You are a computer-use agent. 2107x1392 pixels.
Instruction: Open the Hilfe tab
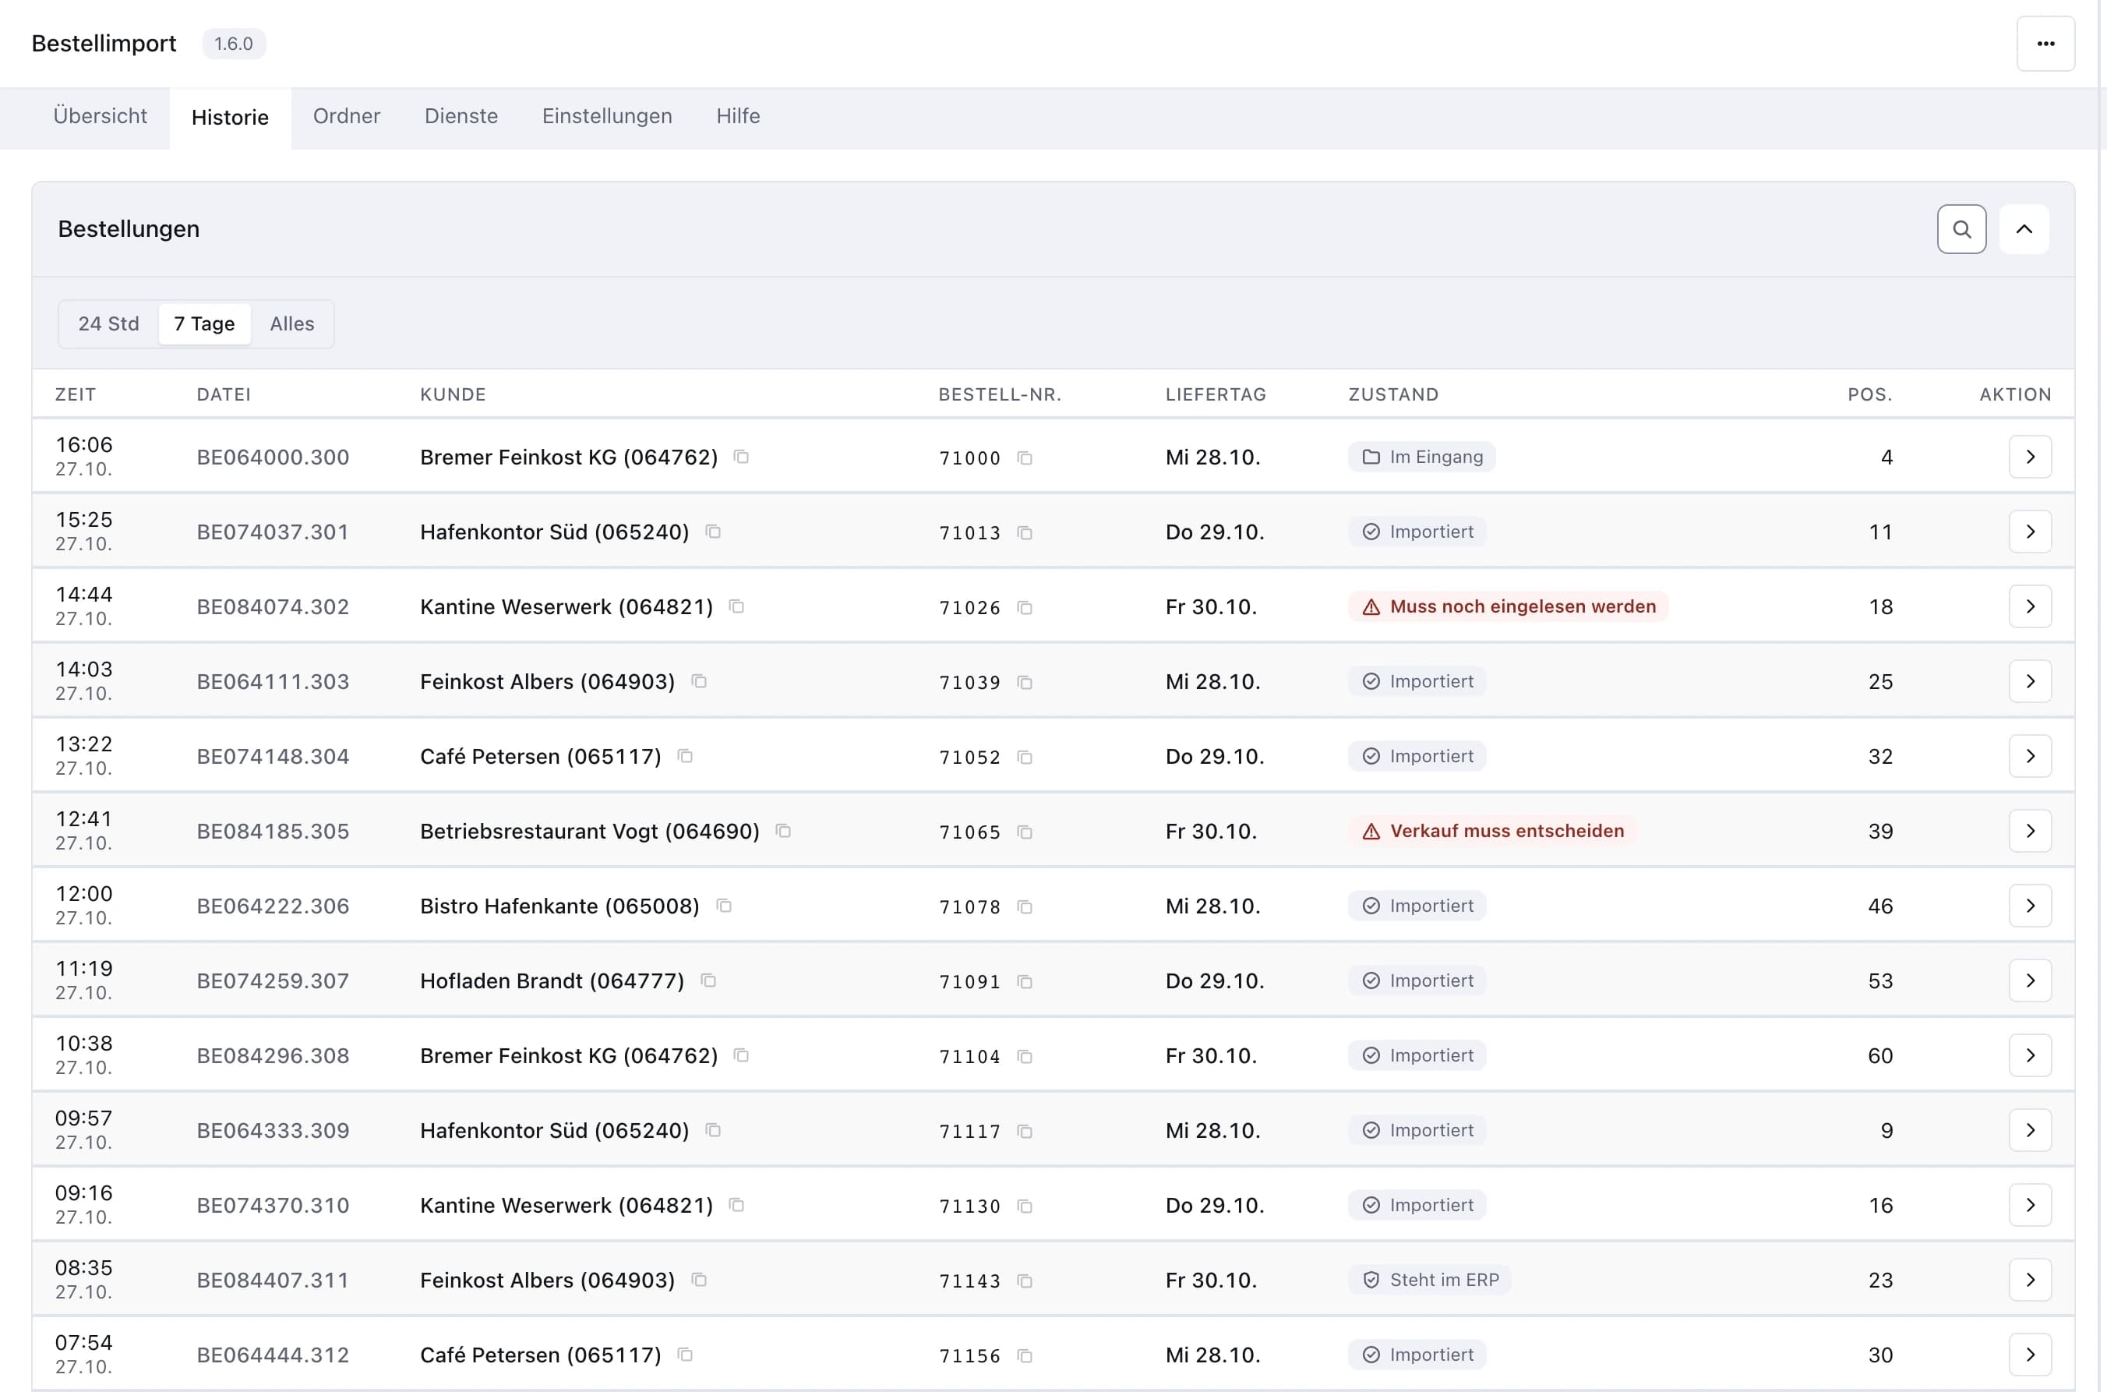[739, 116]
